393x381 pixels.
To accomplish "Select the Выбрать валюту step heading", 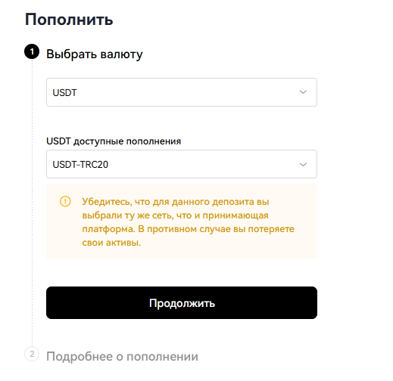I will pos(95,54).
